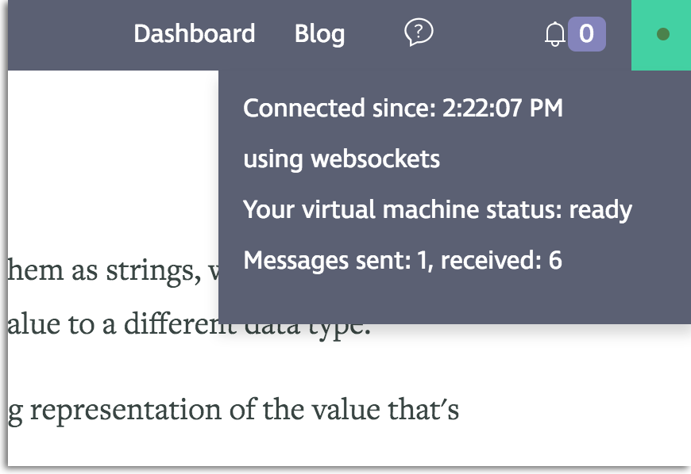Open the Dashboard page
This screenshot has height=474, width=691.
point(194,34)
